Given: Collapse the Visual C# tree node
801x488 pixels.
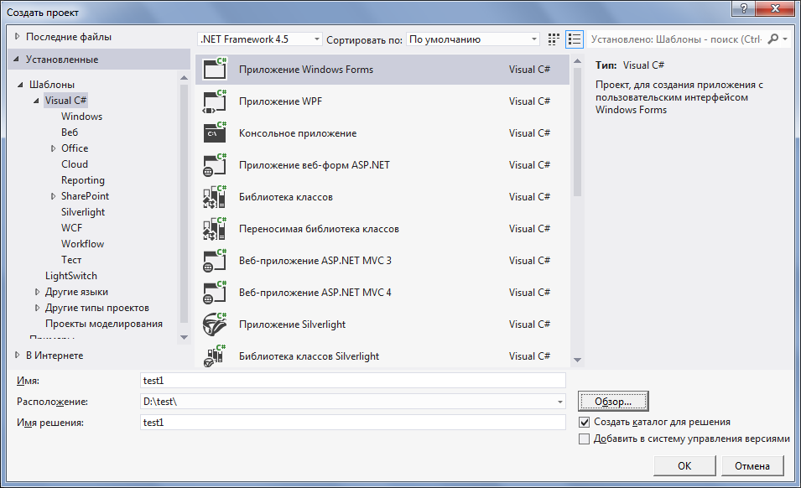Looking at the screenshot, I should (36, 101).
